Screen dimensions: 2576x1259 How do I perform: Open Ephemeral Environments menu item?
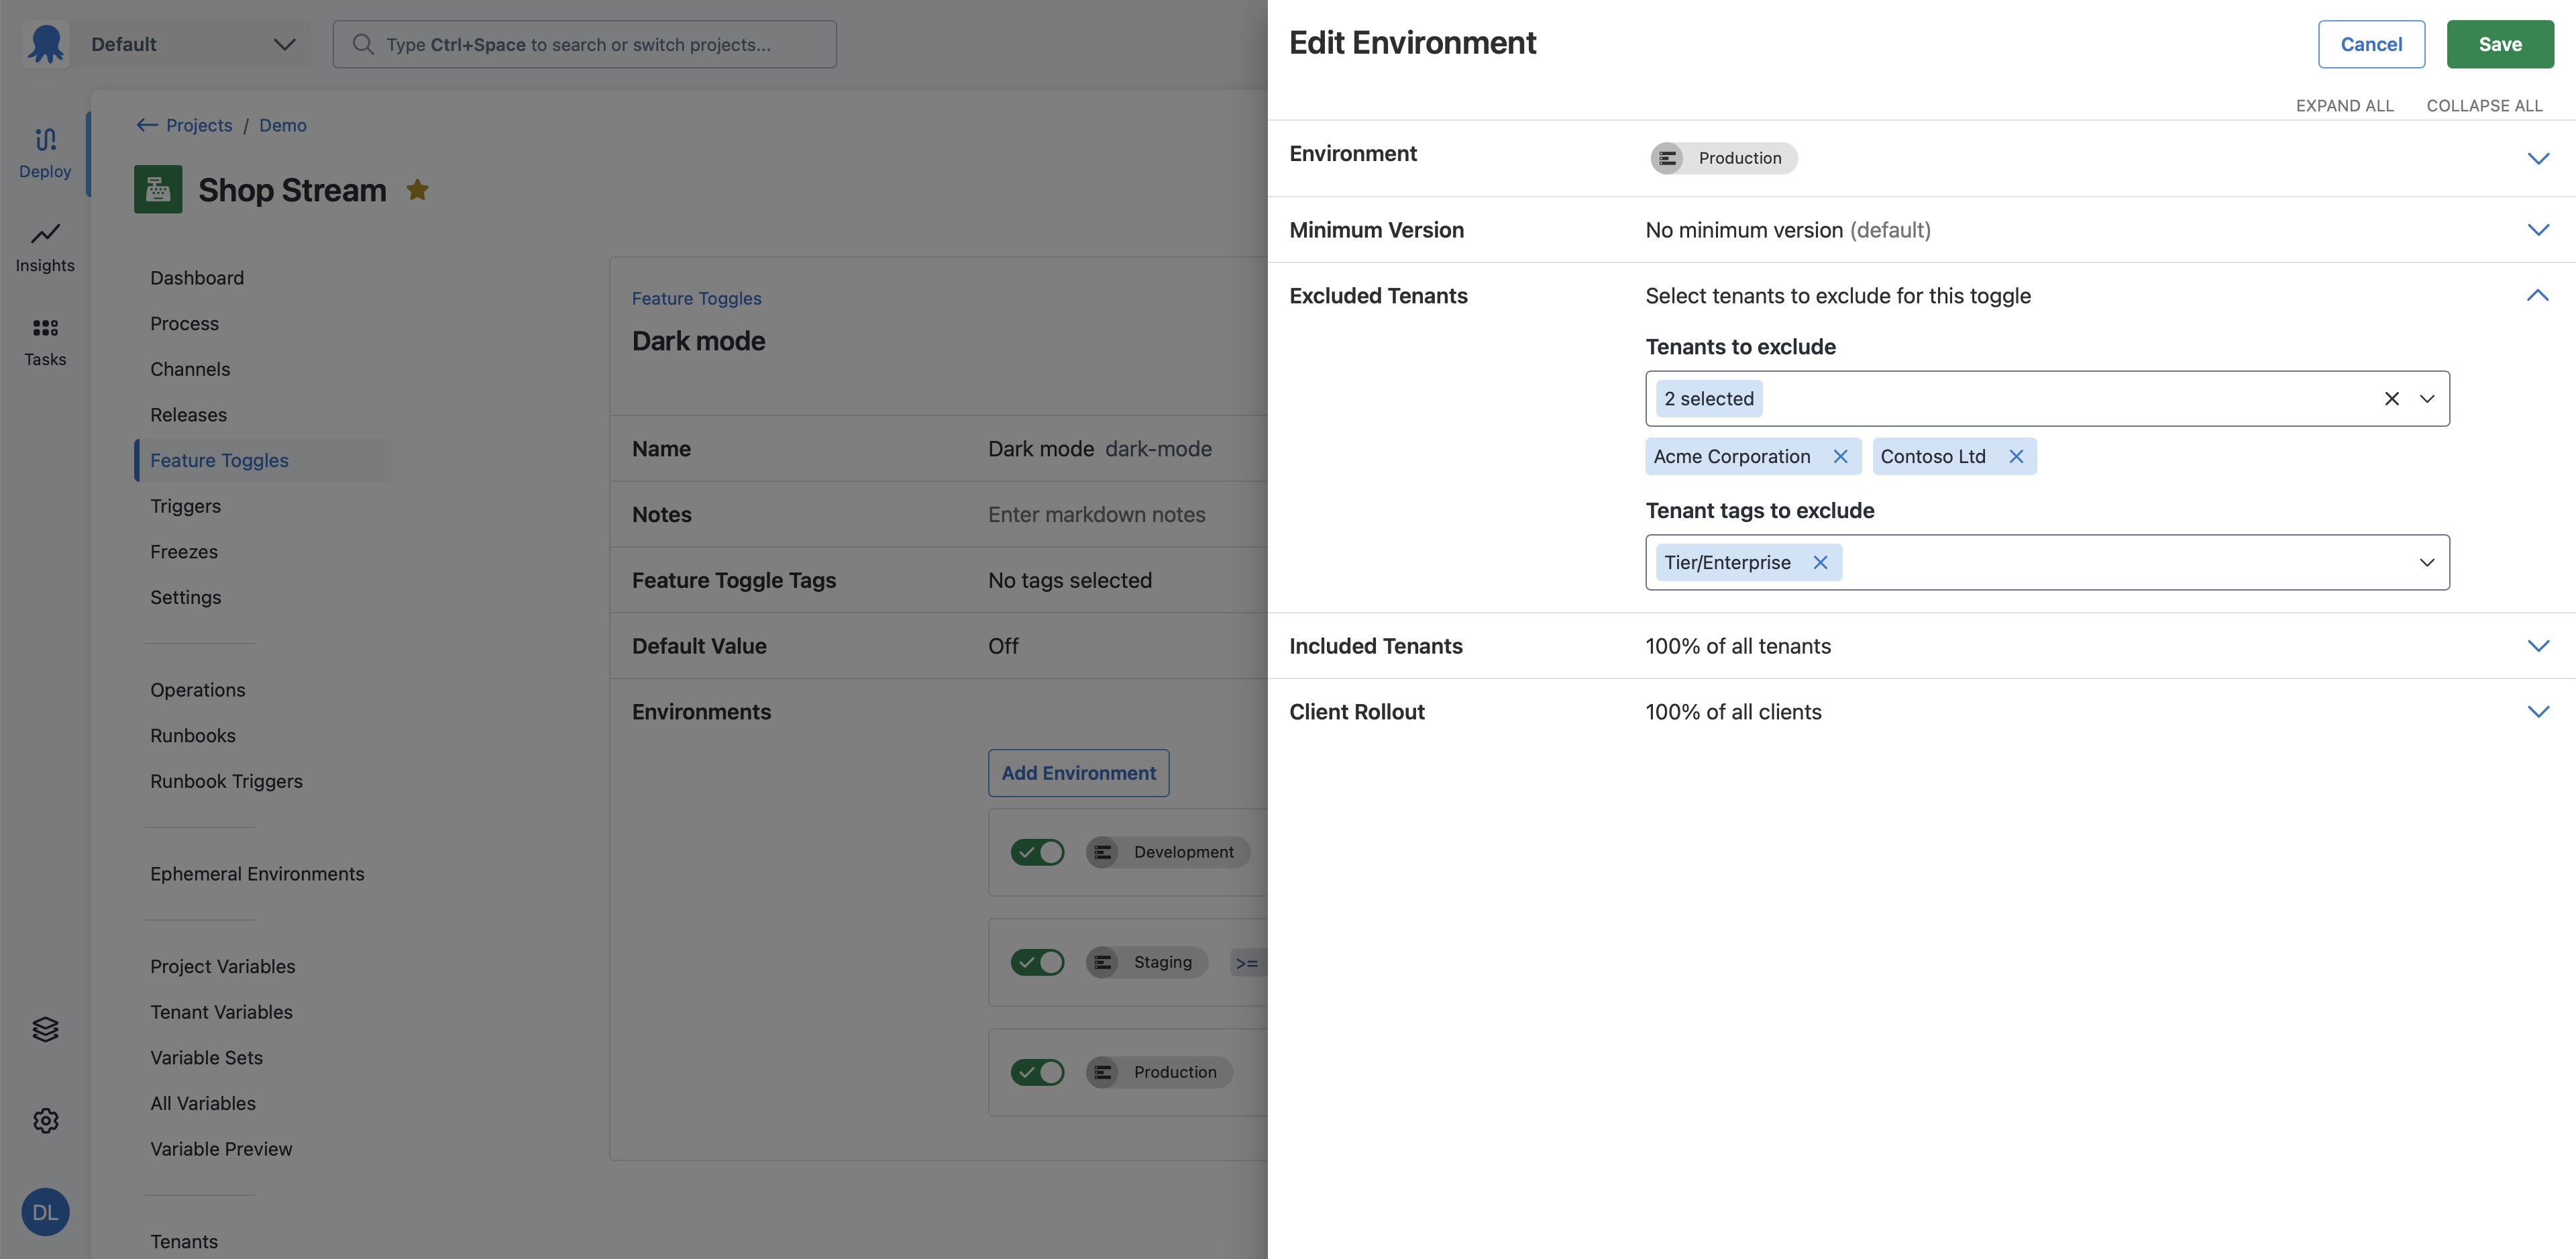click(x=257, y=874)
